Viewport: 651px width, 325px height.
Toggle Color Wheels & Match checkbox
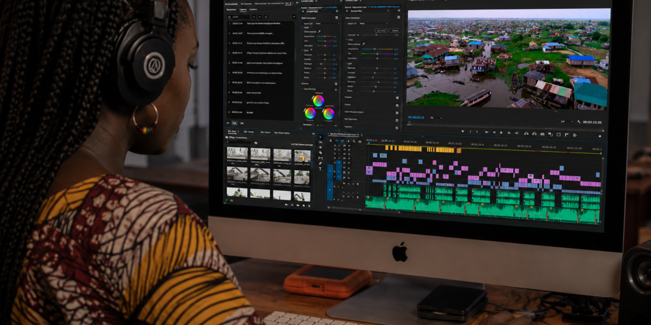(397, 113)
